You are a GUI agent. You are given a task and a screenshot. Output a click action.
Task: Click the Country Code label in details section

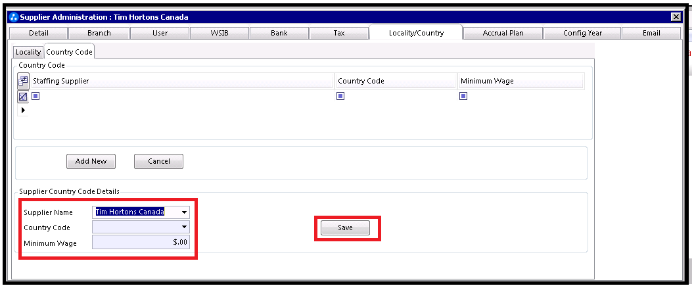[47, 228]
